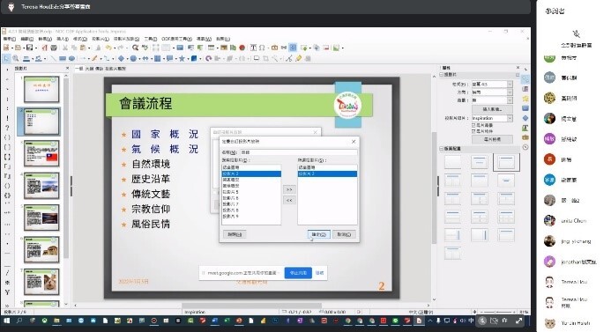611x332 pixels.
Task: Toggle the 母片物件 checkbox in Properties panel
Action: pos(473,131)
